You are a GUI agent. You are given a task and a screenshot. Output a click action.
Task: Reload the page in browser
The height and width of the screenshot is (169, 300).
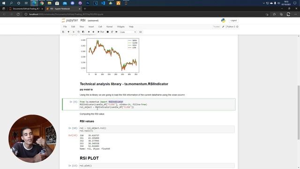click(18, 14)
